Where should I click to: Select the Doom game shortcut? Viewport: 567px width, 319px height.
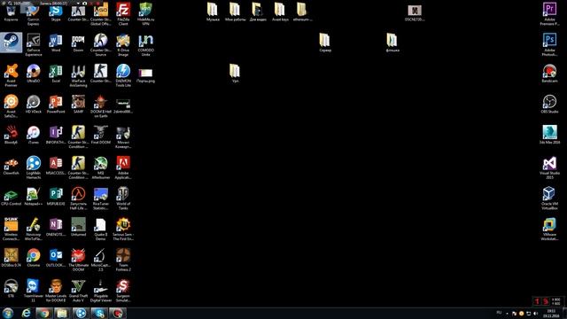click(x=78, y=43)
